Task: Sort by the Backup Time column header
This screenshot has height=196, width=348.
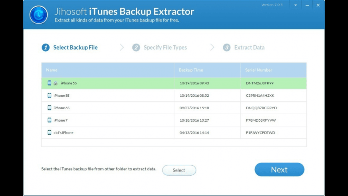Action: [x=191, y=70]
